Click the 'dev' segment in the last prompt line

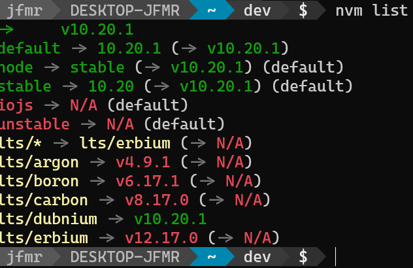257,257
